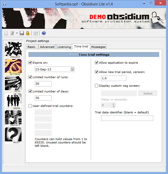Click the Select nag screen button
The image size is (168, 174).
[x=148, y=93]
